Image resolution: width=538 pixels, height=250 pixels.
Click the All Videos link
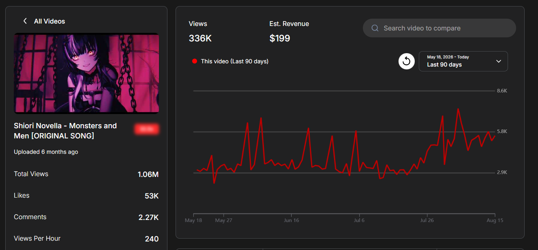click(x=49, y=21)
